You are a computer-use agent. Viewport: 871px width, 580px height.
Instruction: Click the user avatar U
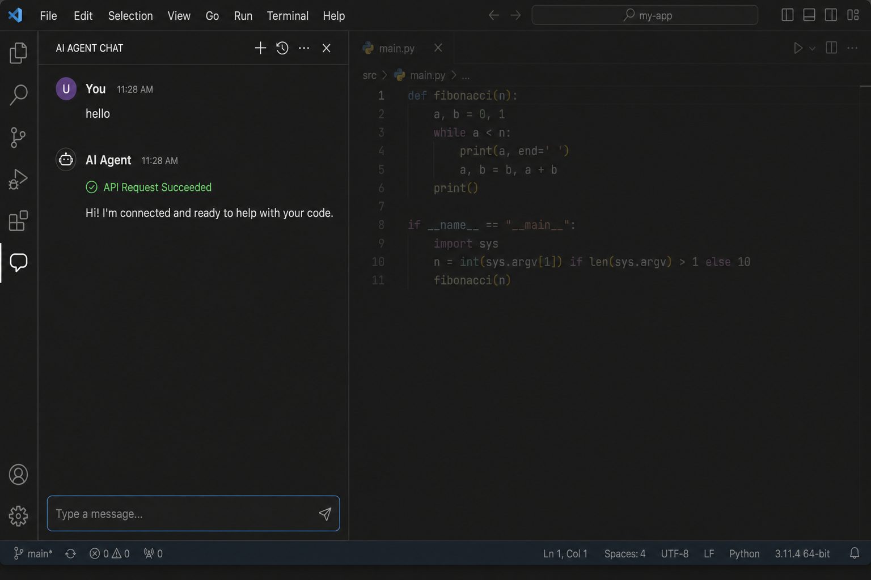66,89
